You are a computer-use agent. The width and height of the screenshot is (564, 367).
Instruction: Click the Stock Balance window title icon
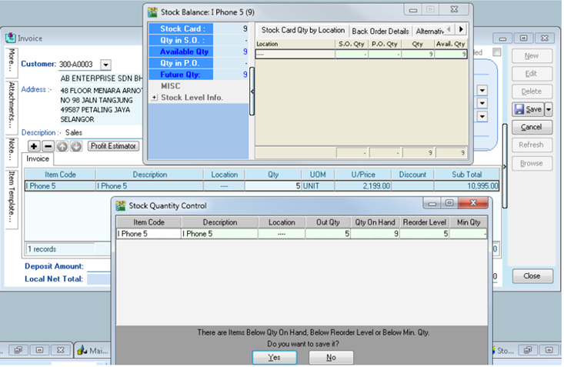coord(152,12)
